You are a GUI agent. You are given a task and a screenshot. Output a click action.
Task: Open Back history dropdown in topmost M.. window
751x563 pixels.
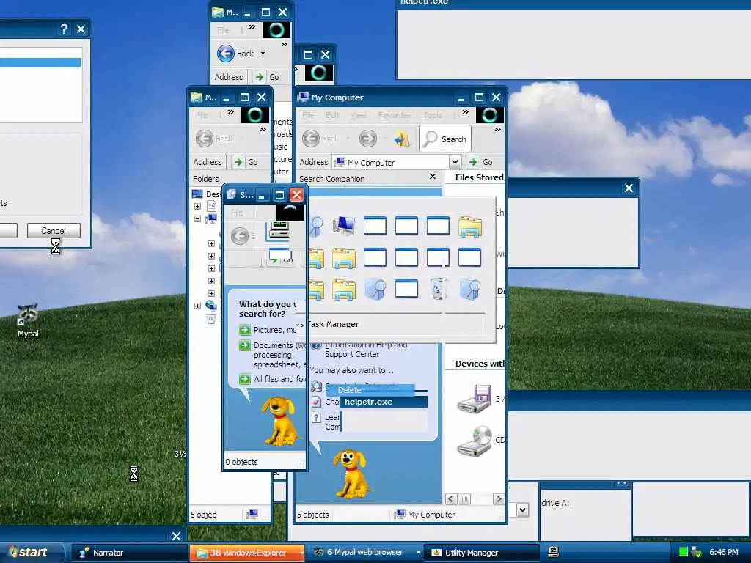(263, 53)
